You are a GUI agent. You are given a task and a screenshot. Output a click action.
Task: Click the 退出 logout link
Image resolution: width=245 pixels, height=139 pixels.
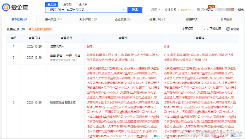click(241, 10)
